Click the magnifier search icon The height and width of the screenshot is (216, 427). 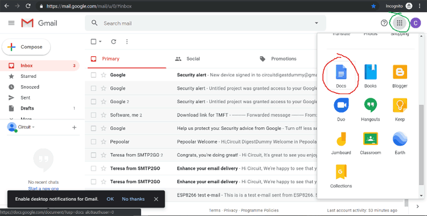(x=94, y=23)
